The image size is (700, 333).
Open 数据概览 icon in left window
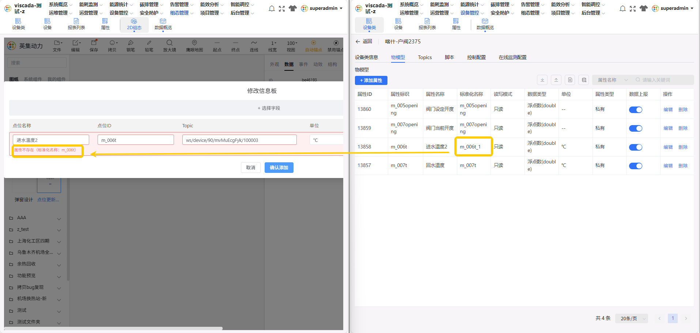pyautogui.click(x=163, y=24)
